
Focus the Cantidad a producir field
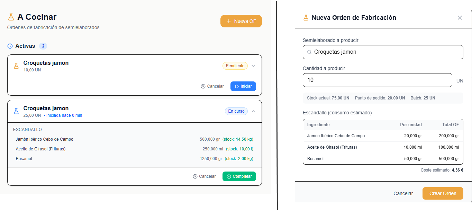coord(378,80)
